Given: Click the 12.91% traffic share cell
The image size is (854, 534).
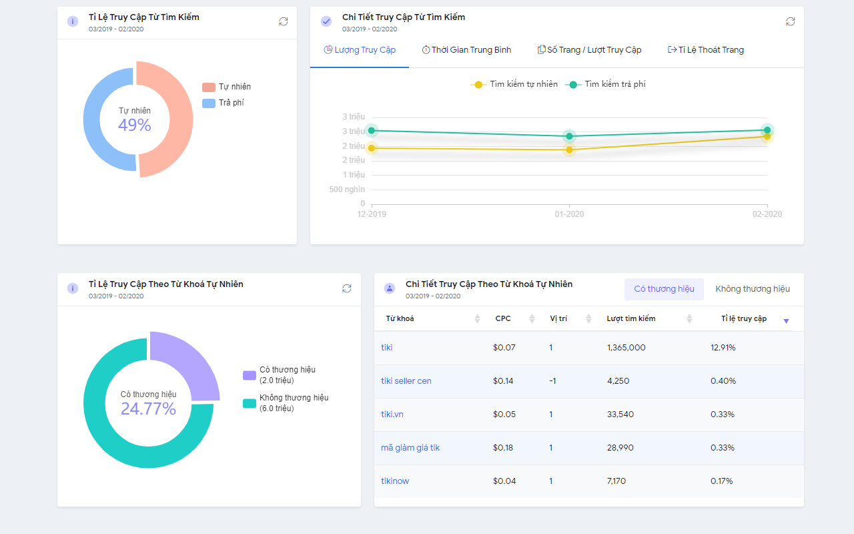Looking at the screenshot, I should pyautogui.click(x=723, y=348).
